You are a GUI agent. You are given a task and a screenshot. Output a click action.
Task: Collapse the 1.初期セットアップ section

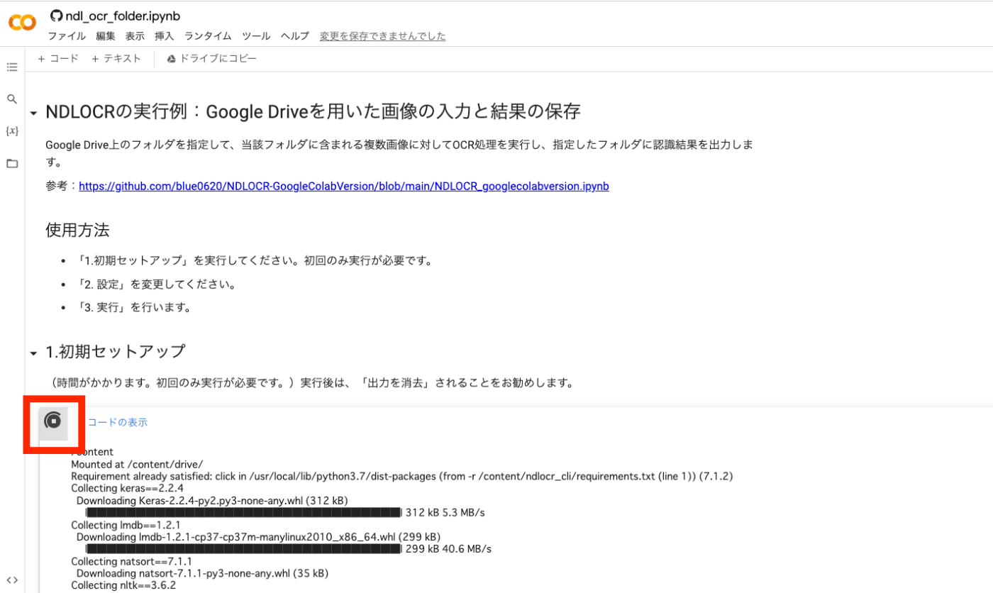tap(33, 353)
